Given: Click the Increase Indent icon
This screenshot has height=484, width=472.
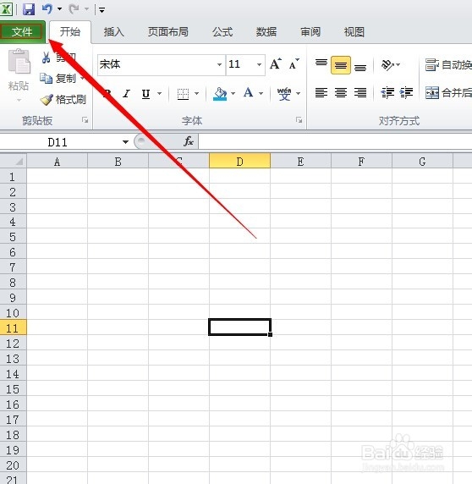Looking at the screenshot, I should pyautogui.click(x=406, y=92).
